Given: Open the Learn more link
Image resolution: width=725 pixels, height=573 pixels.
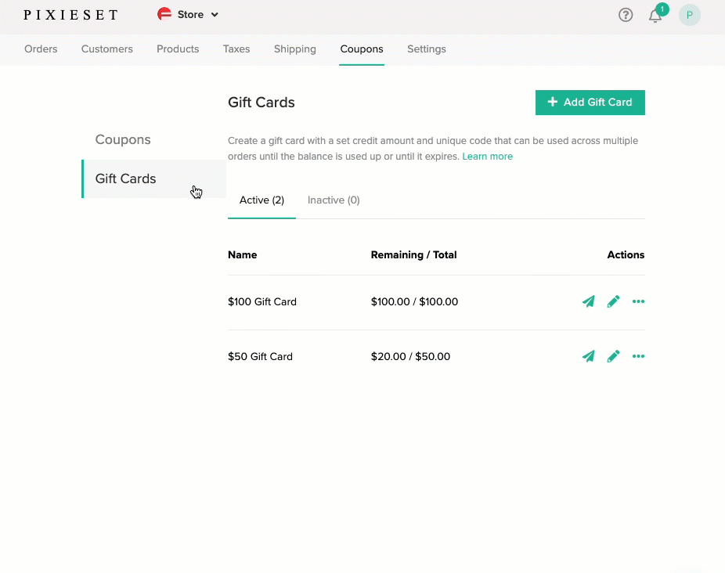Looking at the screenshot, I should pyautogui.click(x=487, y=156).
